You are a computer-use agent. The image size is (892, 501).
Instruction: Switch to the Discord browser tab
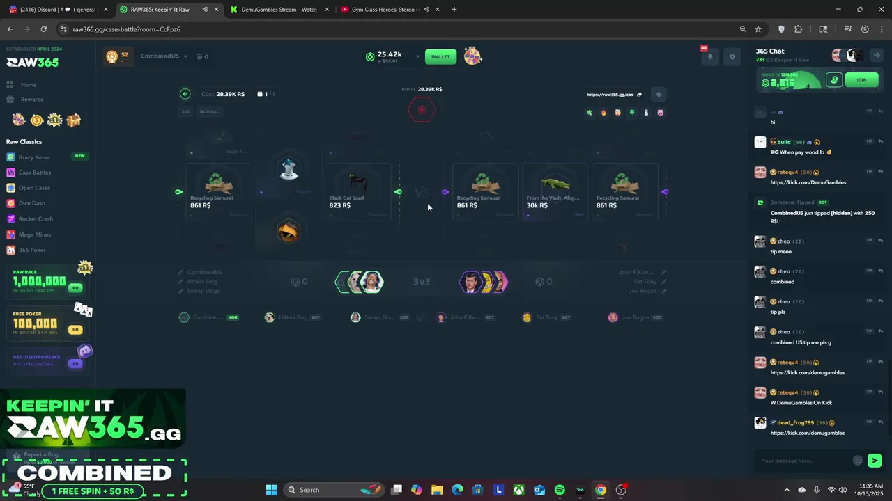[58, 10]
